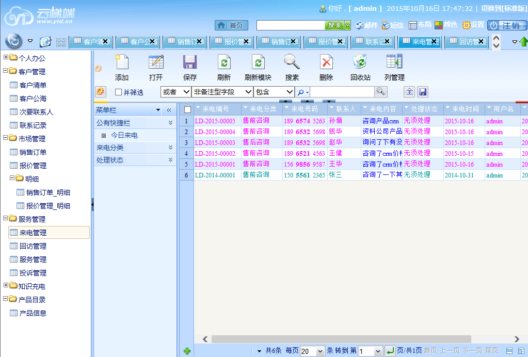
Task: Click the 删除 (Delete) toolbar icon
Action: (x=326, y=62)
